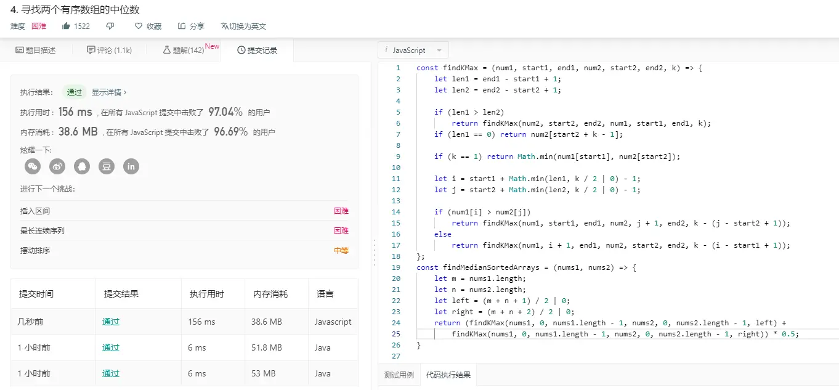Click the thumbs-up like icon

66,26
